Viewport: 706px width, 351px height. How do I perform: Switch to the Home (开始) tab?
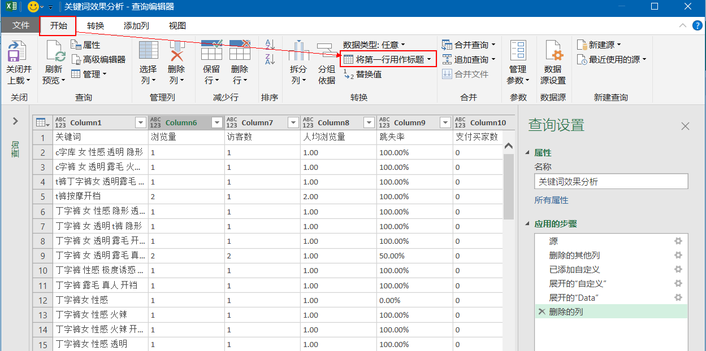[x=58, y=26]
